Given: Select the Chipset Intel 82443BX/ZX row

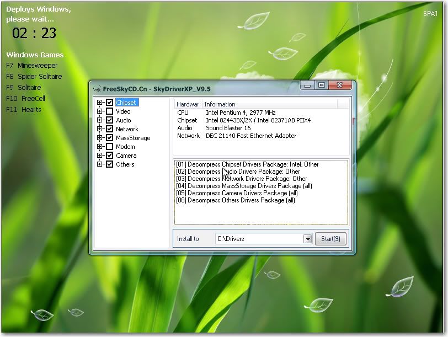Looking at the screenshot, I should (261, 120).
